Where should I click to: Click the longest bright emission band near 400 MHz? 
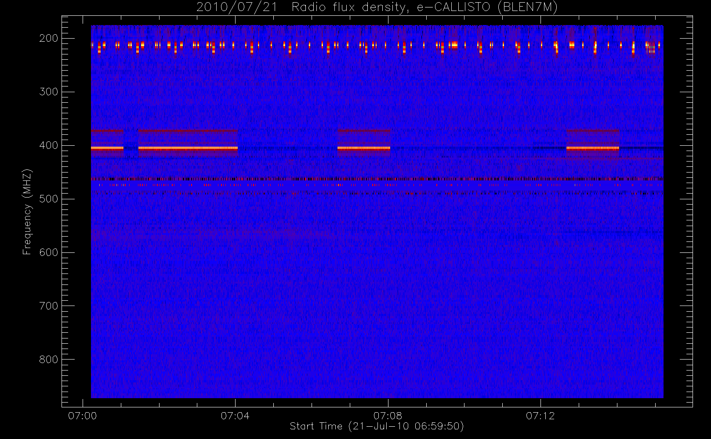coord(188,148)
